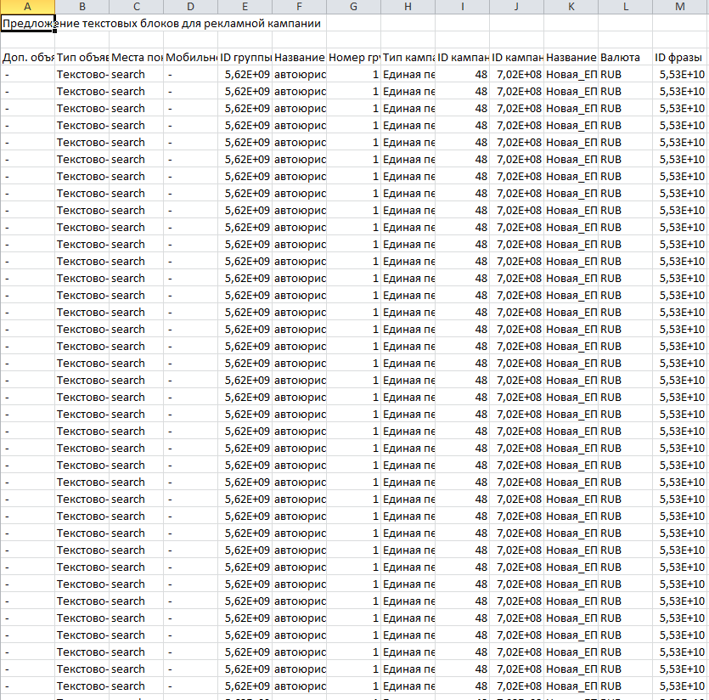This screenshot has width=709, height=700.
Task: Click the 'ID фразы' header cell
Action: [x=680, y=58]
